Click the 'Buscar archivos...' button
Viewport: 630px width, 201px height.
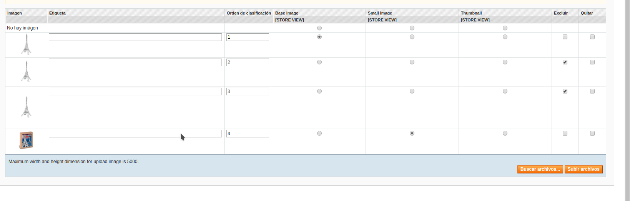[540, 169]
